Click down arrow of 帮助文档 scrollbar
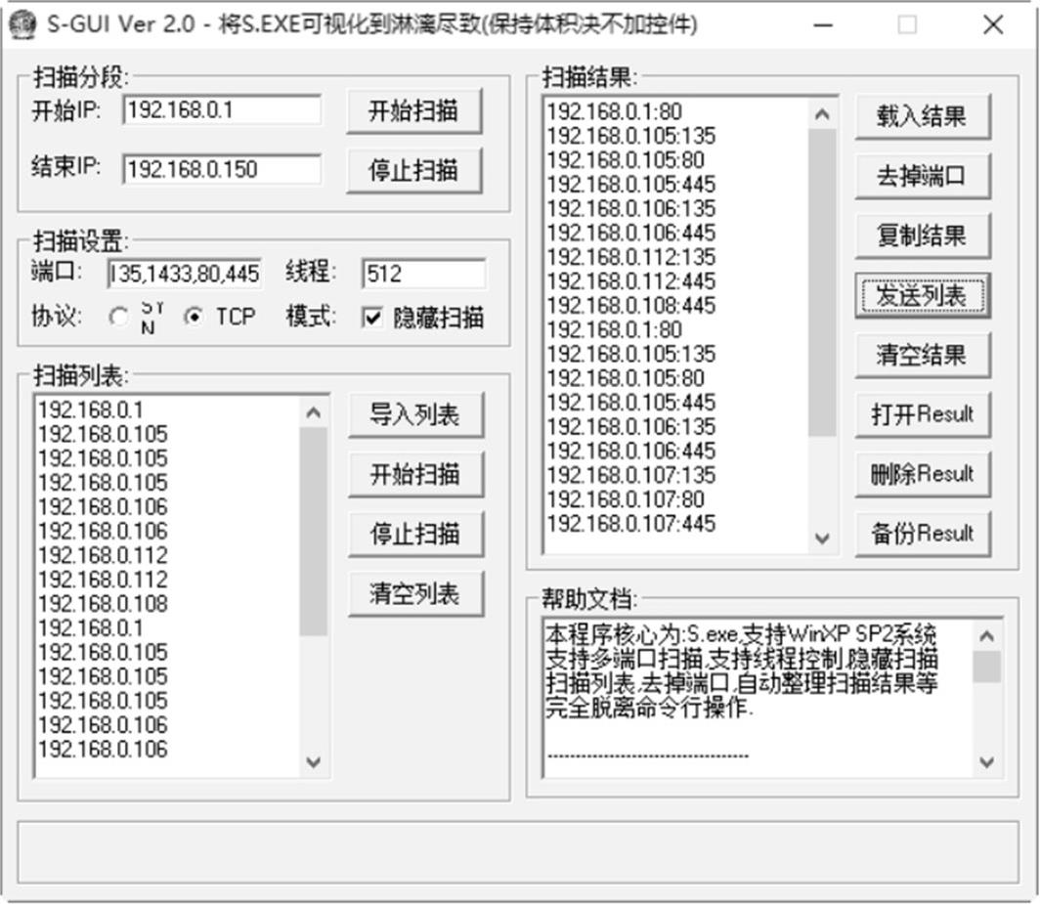This screenshot has height=904, width=1040. (987, 762)
